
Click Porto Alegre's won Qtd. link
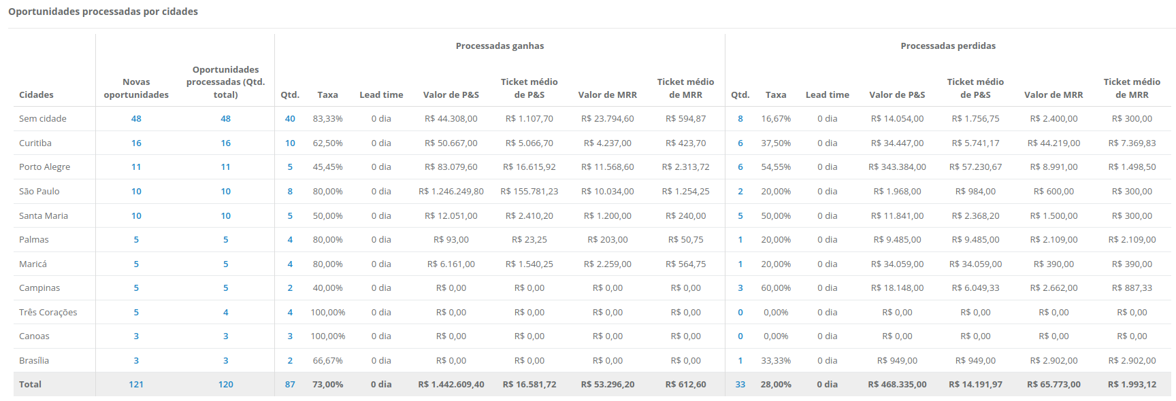(290, 167)
